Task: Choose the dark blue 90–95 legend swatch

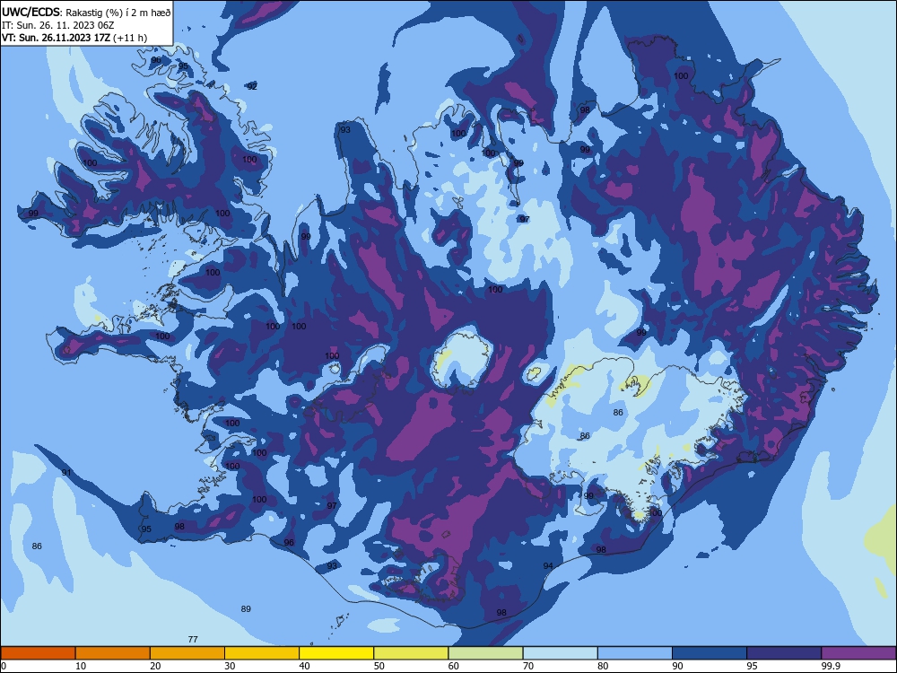Action: [x=710, y=653]
